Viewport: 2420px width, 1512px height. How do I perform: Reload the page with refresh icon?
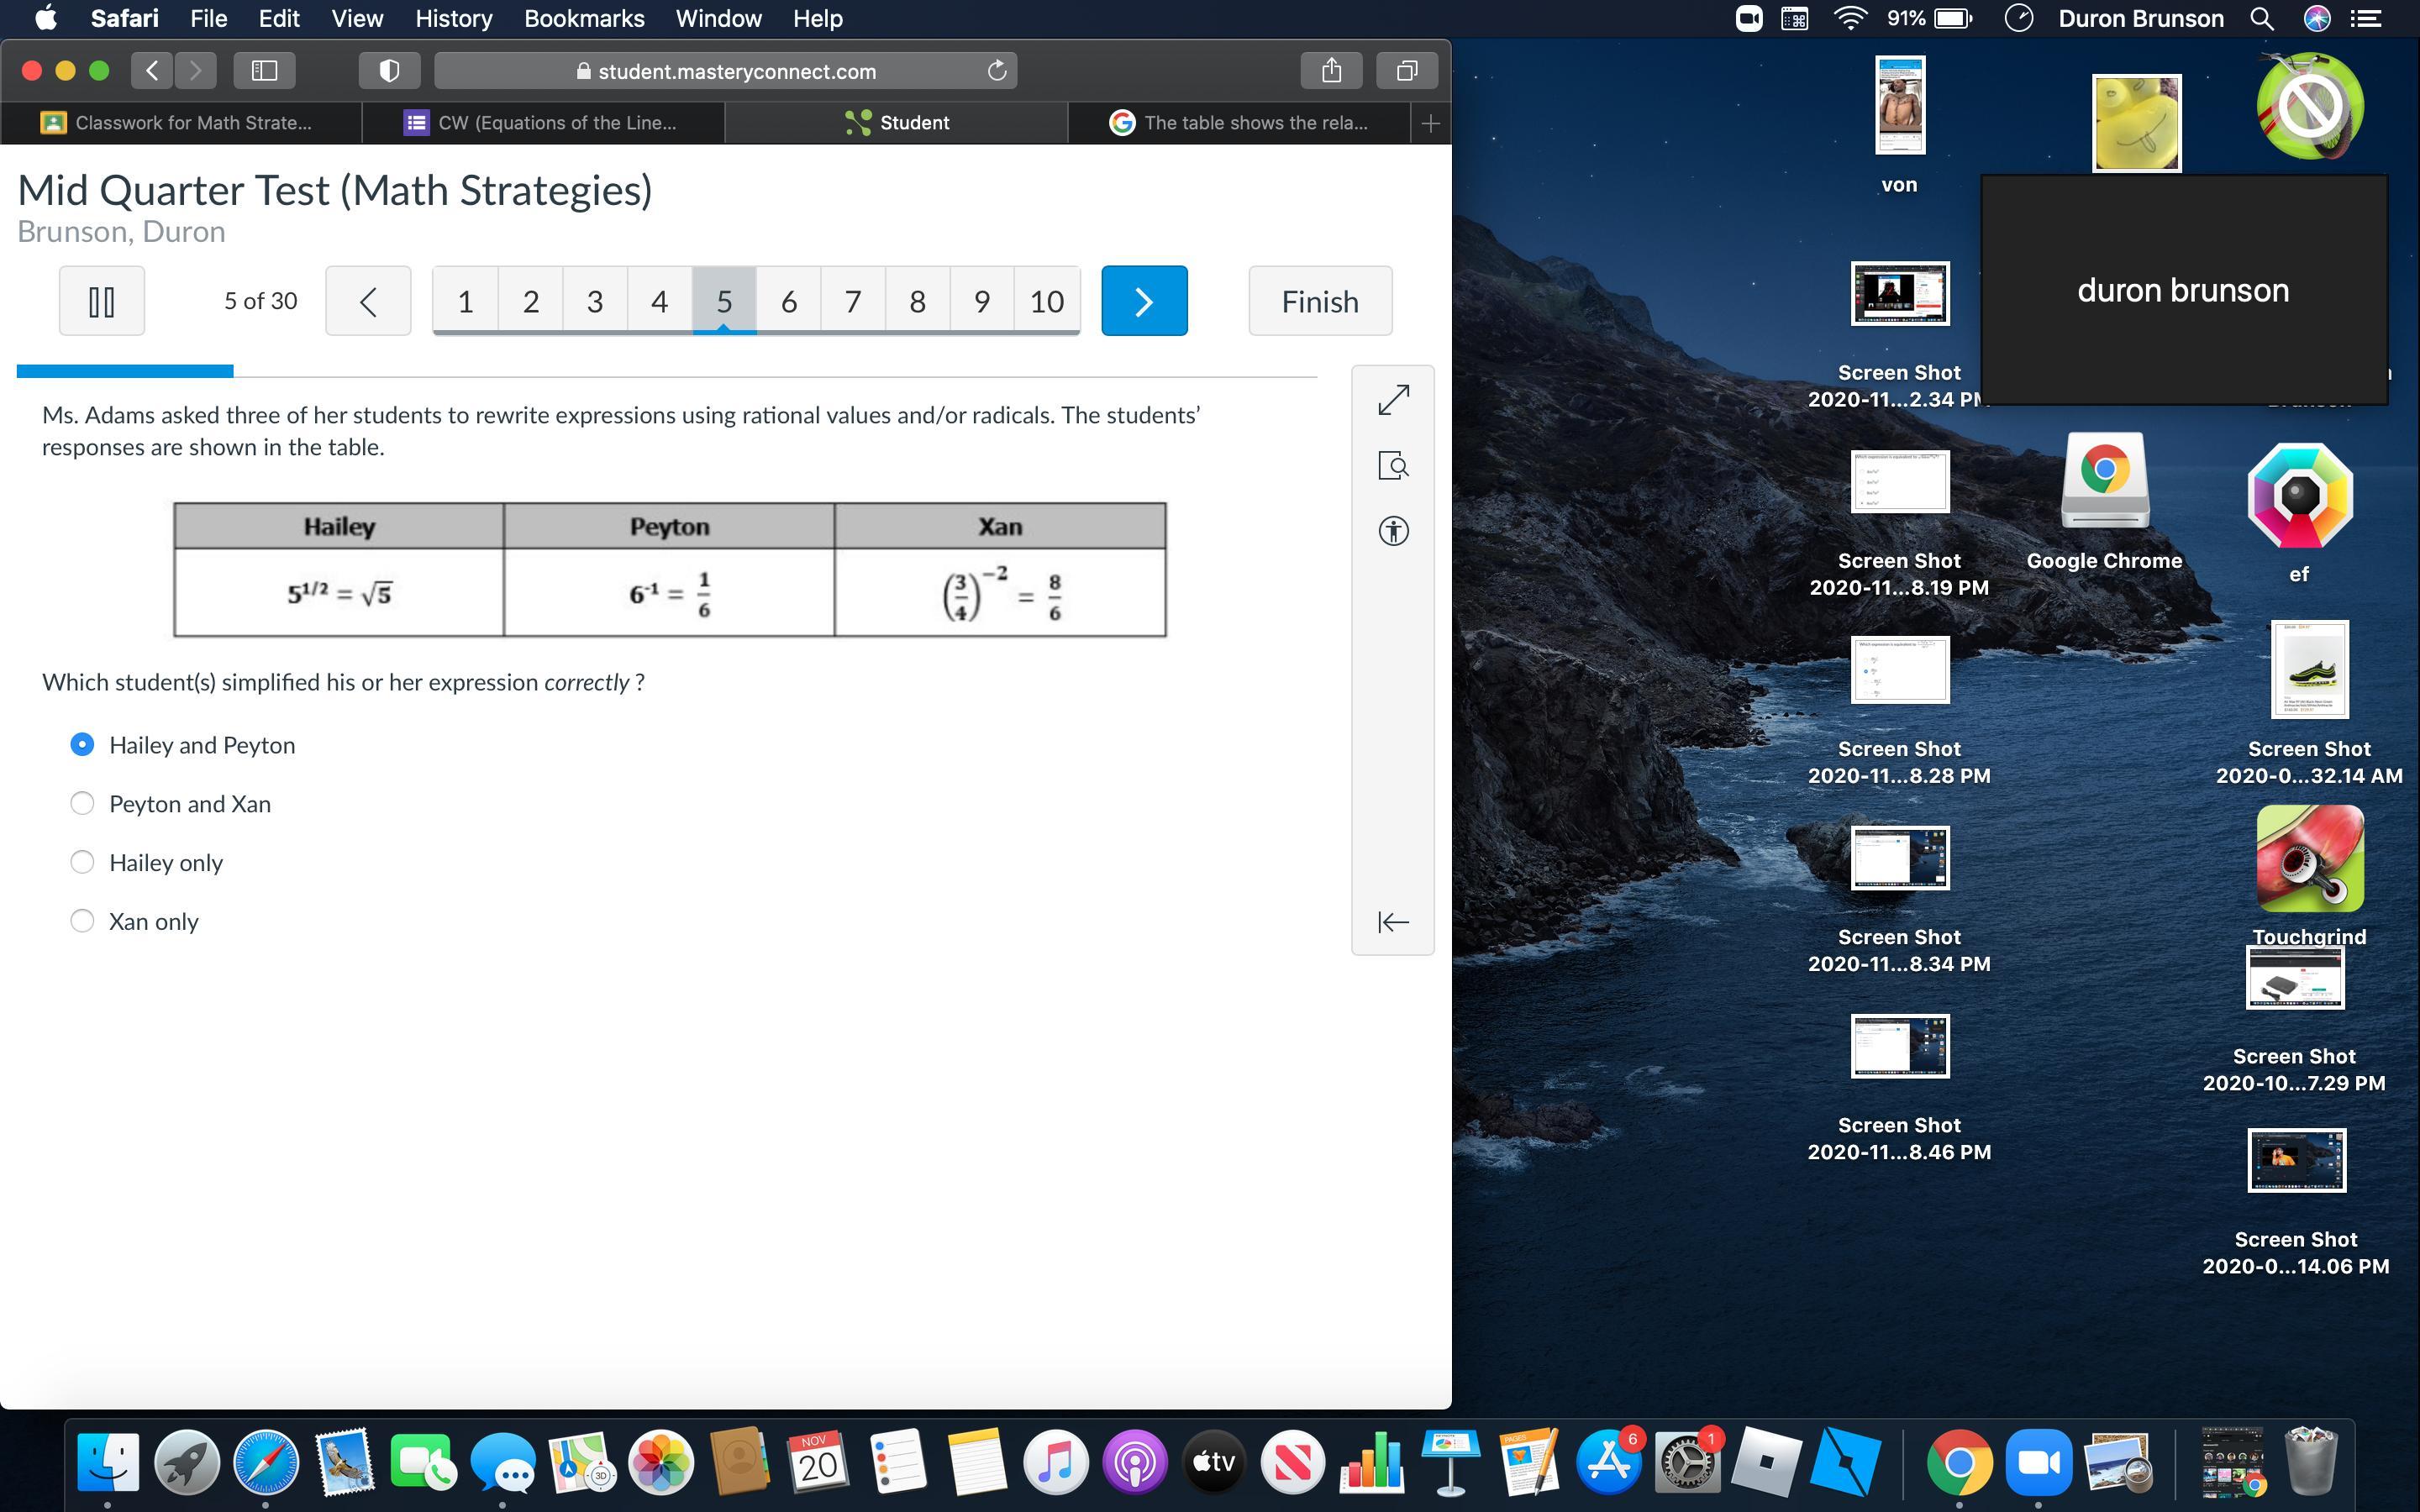pyautogui.click(x=996, y=70)
